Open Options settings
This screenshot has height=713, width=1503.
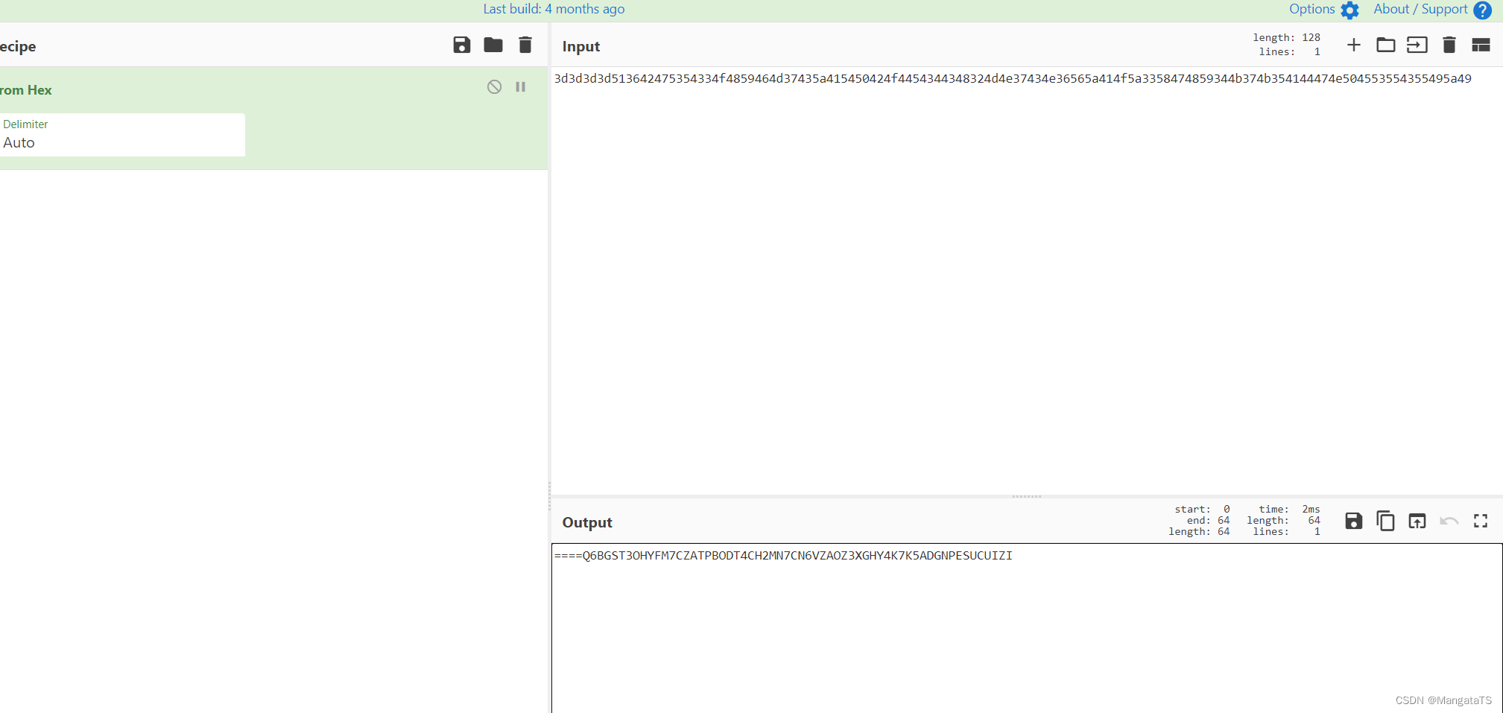[1312, 9]
